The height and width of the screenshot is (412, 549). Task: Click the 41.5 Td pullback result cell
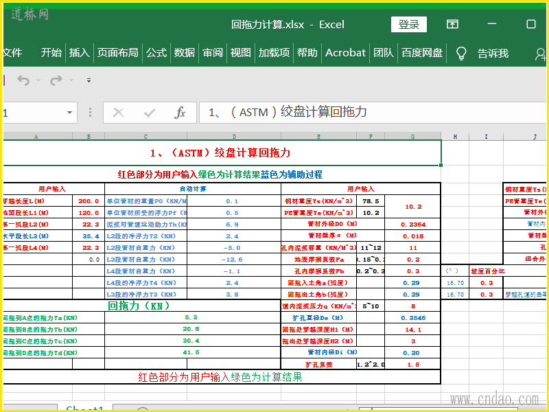(193, 352)
